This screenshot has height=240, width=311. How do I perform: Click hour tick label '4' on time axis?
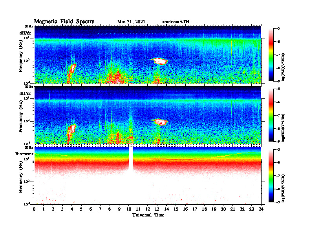(72, 209)
